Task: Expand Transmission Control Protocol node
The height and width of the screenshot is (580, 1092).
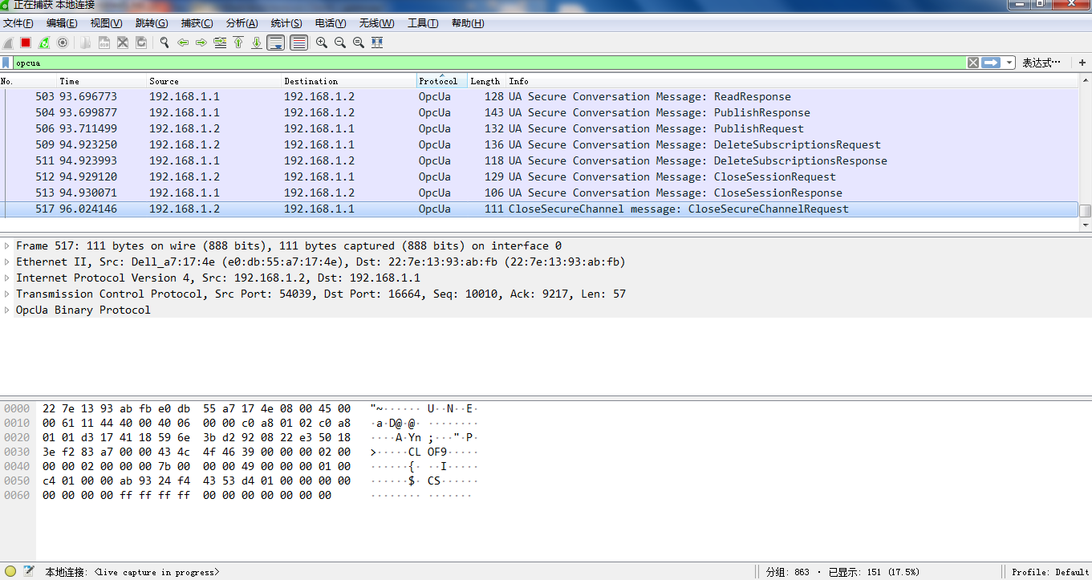Action: tap(7, 294)
